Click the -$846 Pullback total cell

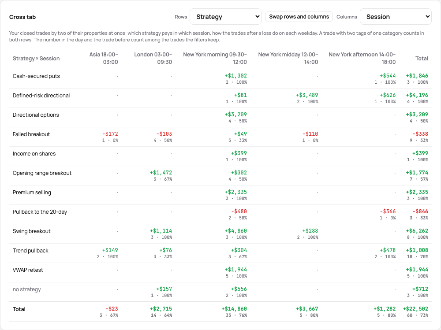point(419,214)
